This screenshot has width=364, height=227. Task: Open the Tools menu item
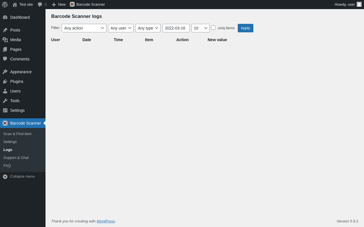click(x=23, y=101)
